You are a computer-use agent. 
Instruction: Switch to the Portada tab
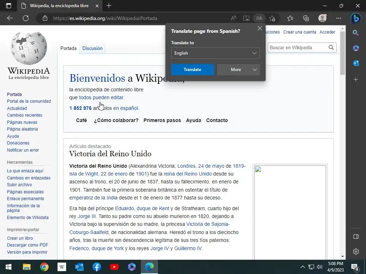click(68, 48)
